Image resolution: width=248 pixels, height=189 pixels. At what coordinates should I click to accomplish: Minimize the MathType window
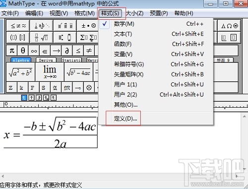(210, 3)
